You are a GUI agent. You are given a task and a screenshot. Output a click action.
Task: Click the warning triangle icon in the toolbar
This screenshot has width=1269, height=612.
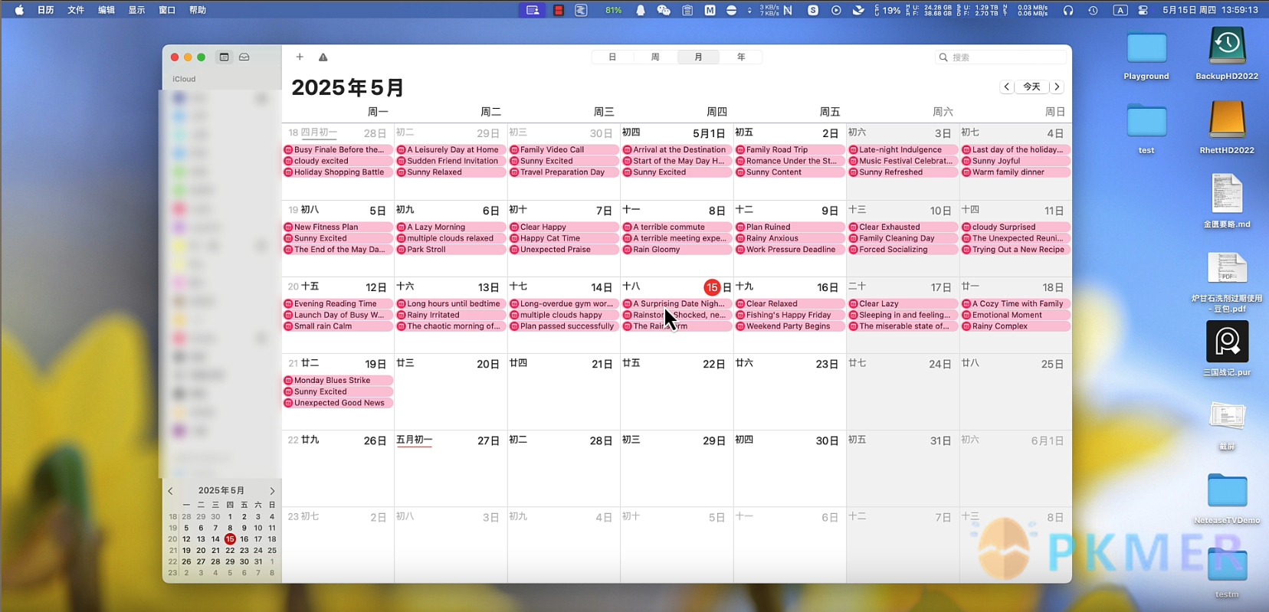[323, 57]
